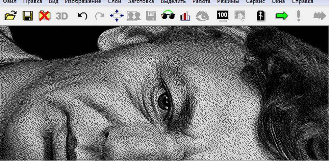Click the grey two-people portrait icon
Image resolution: width=329 pixels, height=161 pixels.
point(134,16)
